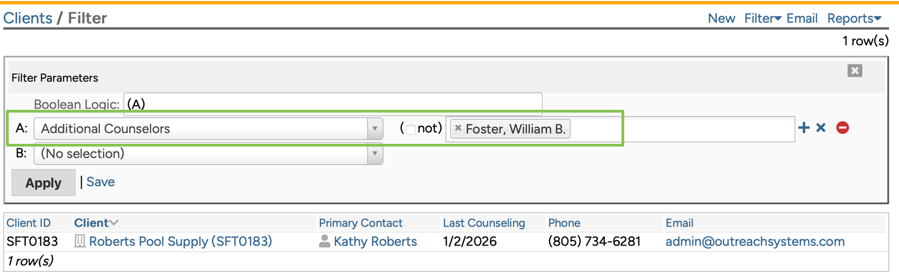The image size is (899, 280).
Task: Open the Reports menu
Action: pos(853,19)
